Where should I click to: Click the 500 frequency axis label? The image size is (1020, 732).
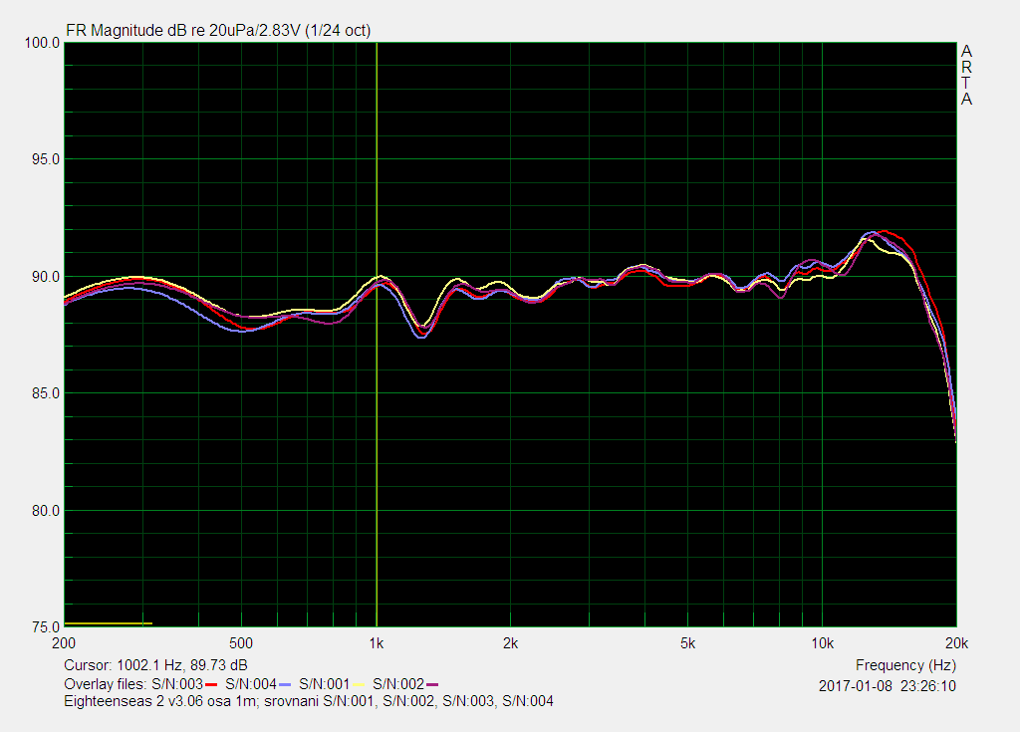point(241,643)
